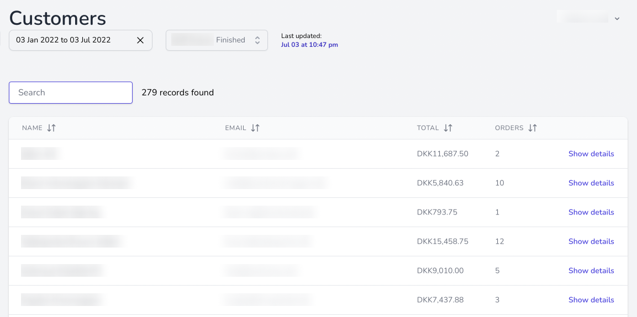Sort by EMAIL column arrows
637x317 pixels.
click(255, 128)
